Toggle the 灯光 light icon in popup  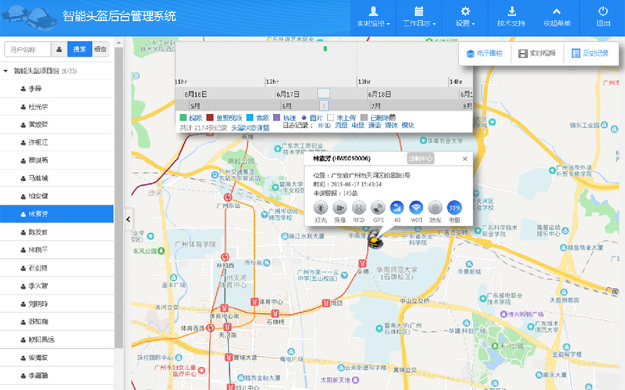(321, 207)
